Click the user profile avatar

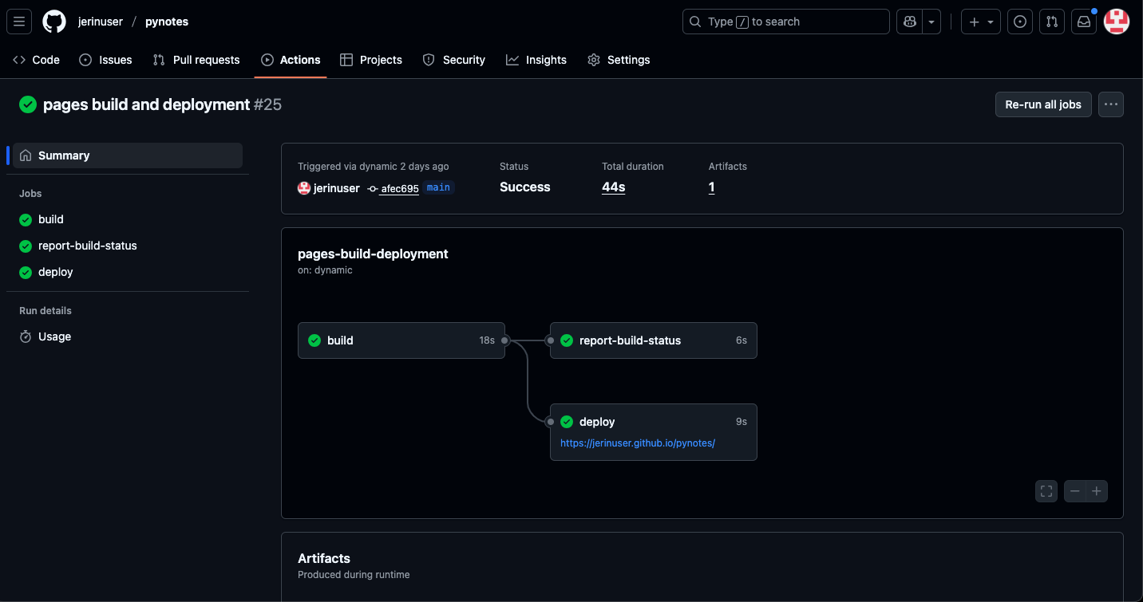(1116, 22)
